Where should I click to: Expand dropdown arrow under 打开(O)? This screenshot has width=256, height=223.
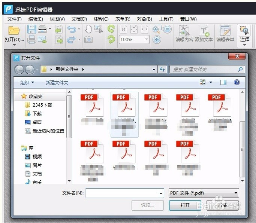coord(14,45)
